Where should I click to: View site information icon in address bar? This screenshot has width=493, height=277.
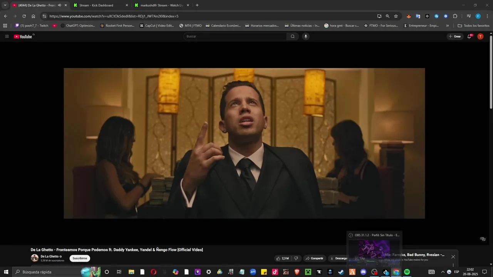click(44, 16)
